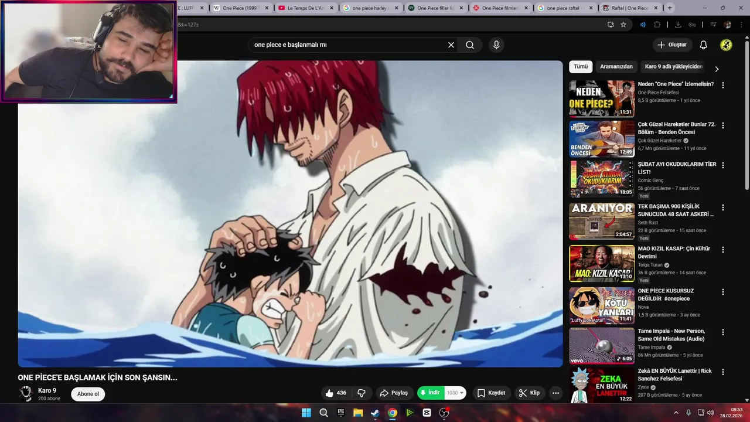This screenshot has height=422, width=750.
Task: Show hidden system tray icons
Action: pyautogui.click(x=676, y=413)
